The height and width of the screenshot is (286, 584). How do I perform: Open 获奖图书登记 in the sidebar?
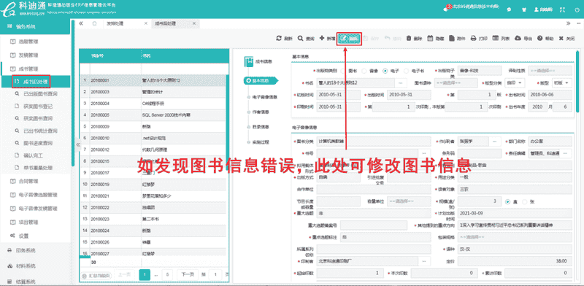38,106
